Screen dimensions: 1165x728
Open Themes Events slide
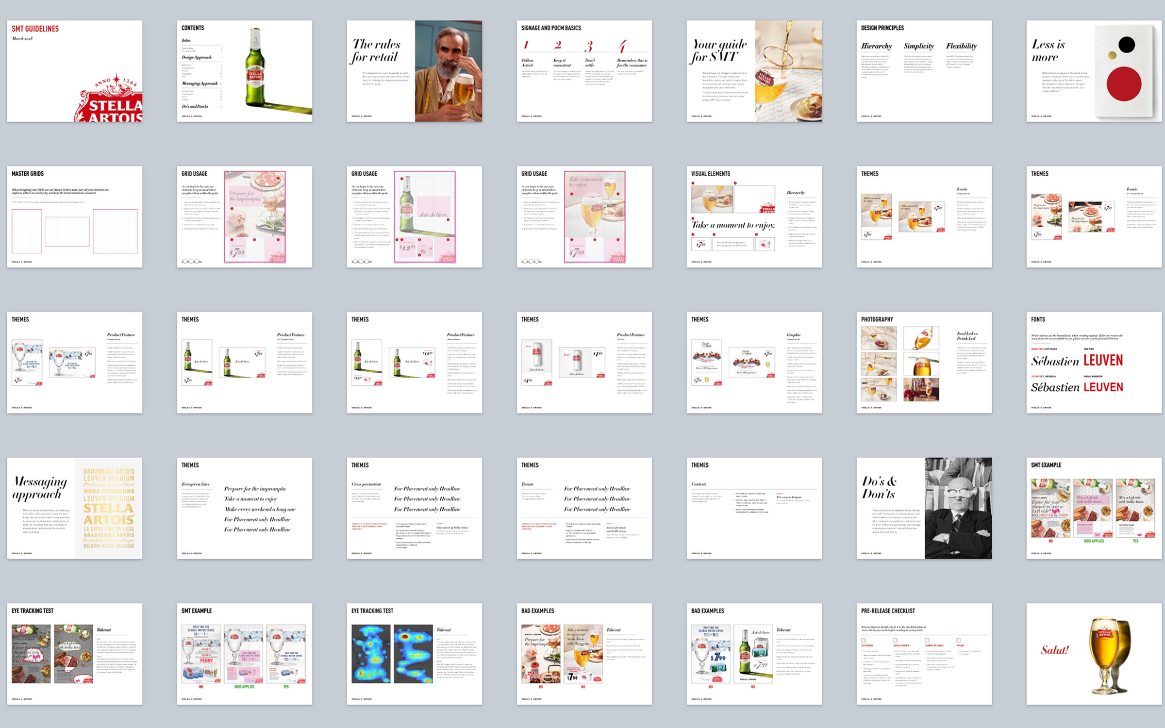(x=584, y=508)
